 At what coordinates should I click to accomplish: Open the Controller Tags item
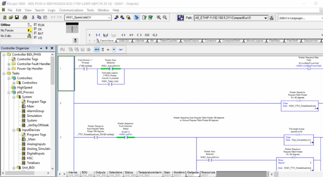[x=27, y=59]
